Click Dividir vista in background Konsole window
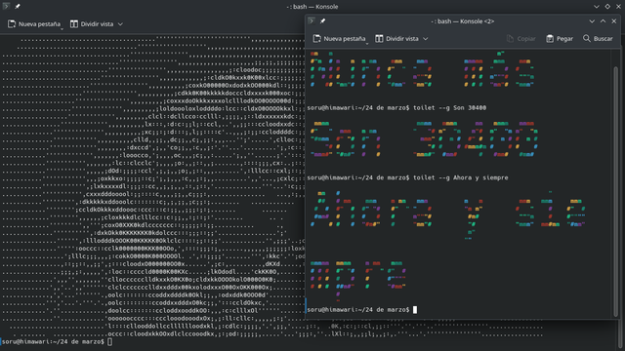625x351 pixels. tap(92, 24)
